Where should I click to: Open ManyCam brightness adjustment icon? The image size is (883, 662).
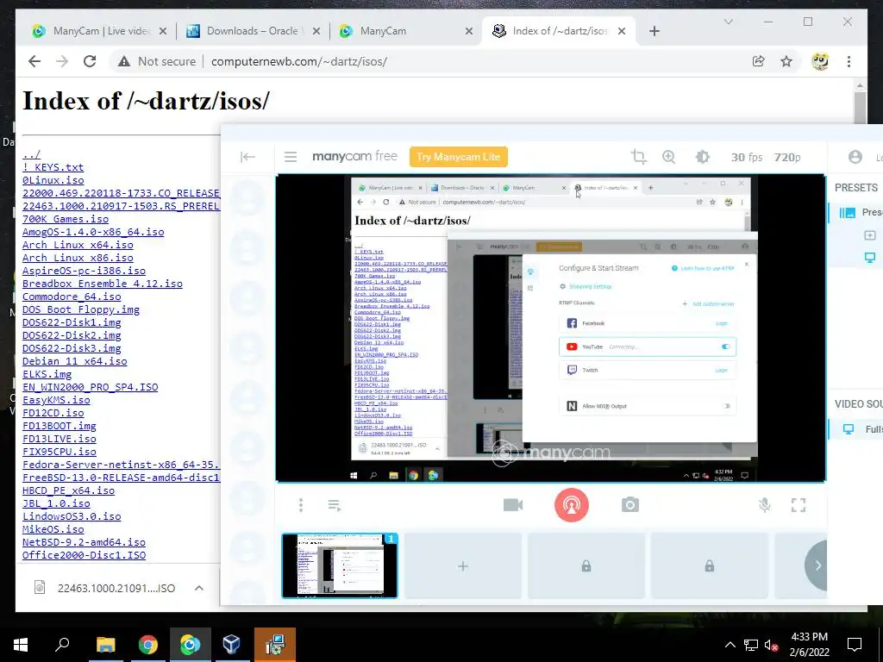coord(703,157)
